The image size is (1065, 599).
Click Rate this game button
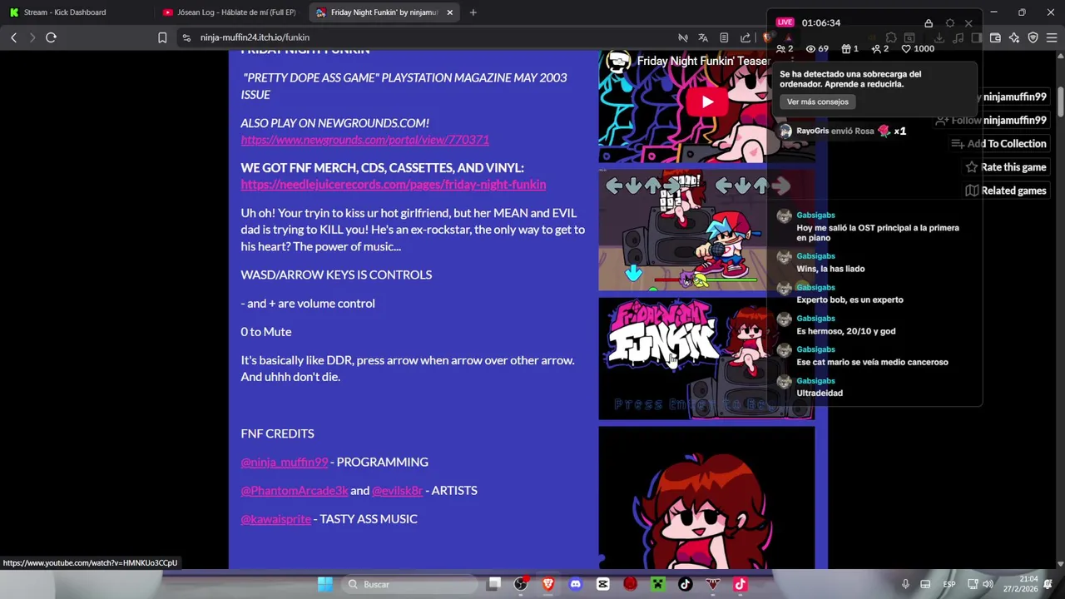(x=1005, y=167)
